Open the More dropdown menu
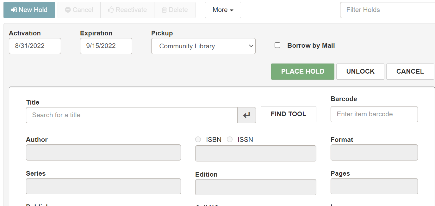Viewport: 435px width, 206px height. pyautogui.click(x=223, y=10)
